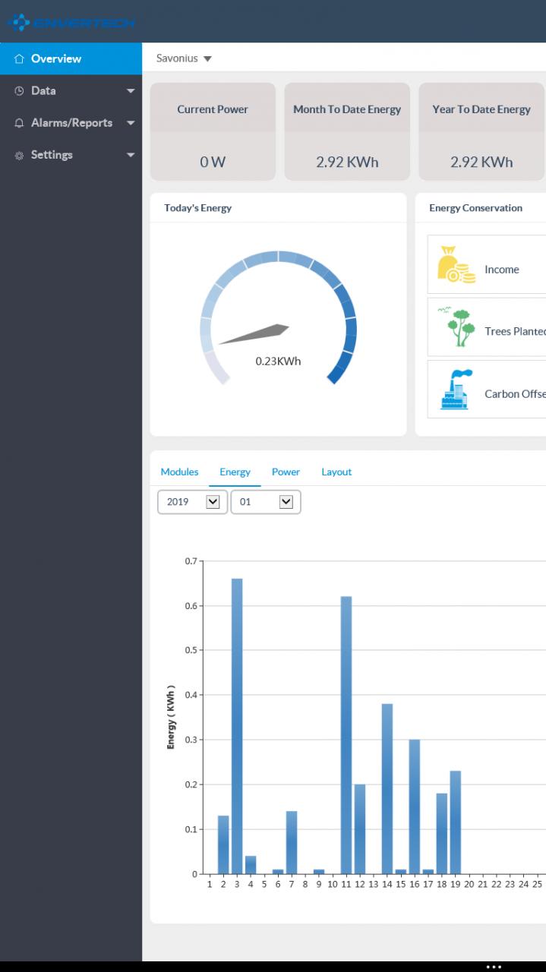Click the Income money bag icon
Viewport: 546px width, 972px height.
point(456,264)
